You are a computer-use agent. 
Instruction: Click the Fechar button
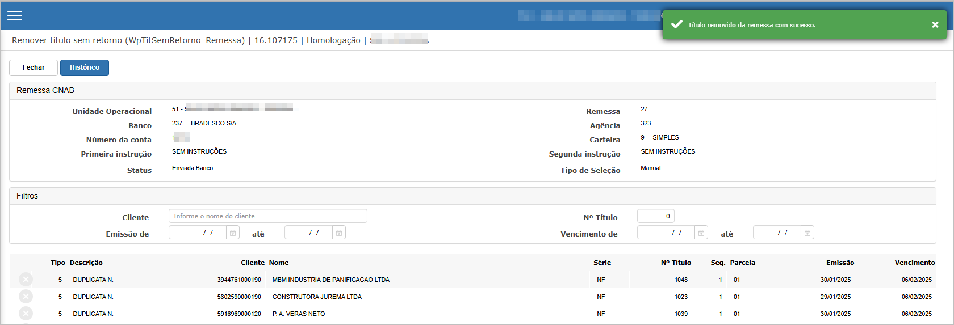pyautogui.click(x=34, y=67)
